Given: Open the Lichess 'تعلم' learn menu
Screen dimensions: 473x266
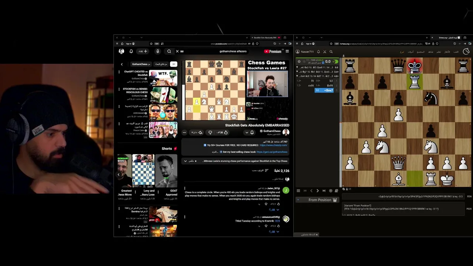Looking at the screenshot, I should pyautogui.click(x=439, y=52).
